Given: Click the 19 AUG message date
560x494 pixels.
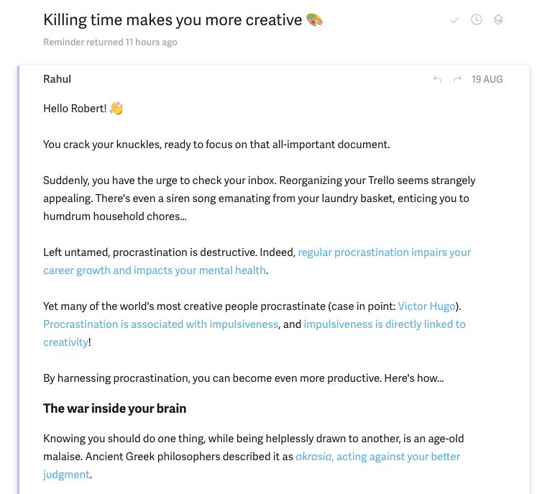Looking at the screenshot, I should pyautogui.click(x=487, y=79).
